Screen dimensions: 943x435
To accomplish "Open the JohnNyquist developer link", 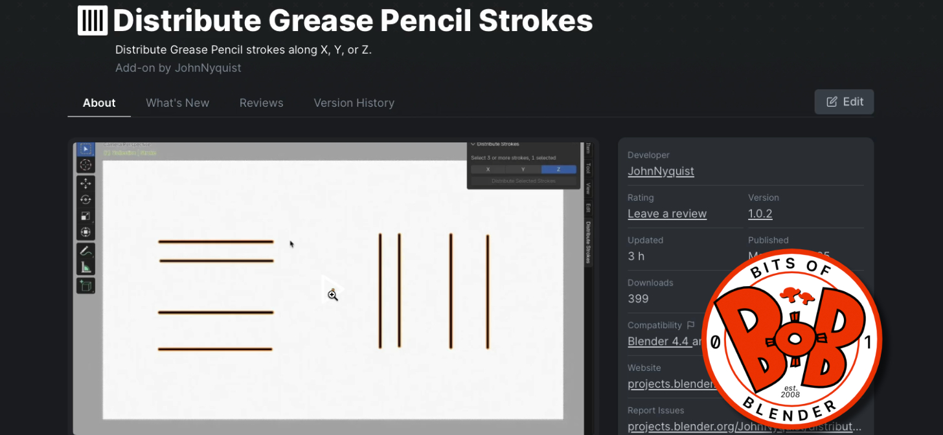I will point(661,172).
